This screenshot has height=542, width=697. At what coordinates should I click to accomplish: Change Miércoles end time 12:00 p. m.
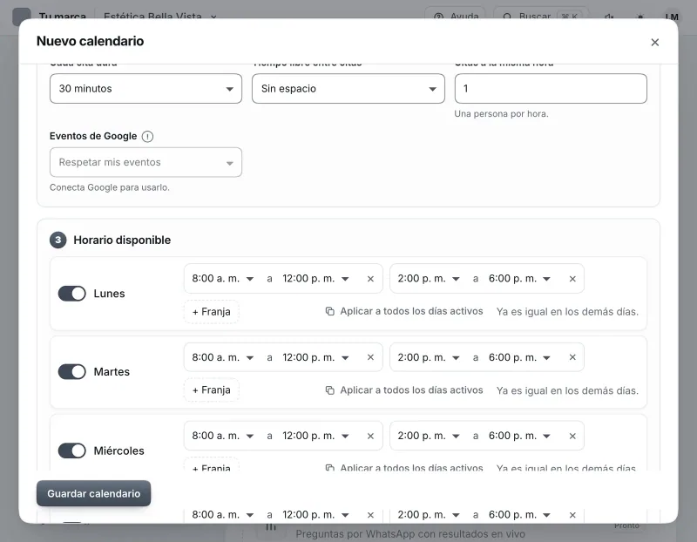315,437
